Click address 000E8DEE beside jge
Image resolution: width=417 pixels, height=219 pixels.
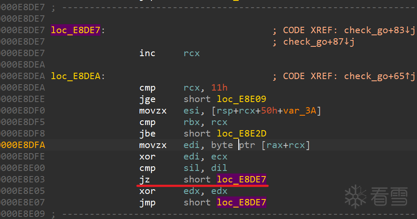[22, 99]
